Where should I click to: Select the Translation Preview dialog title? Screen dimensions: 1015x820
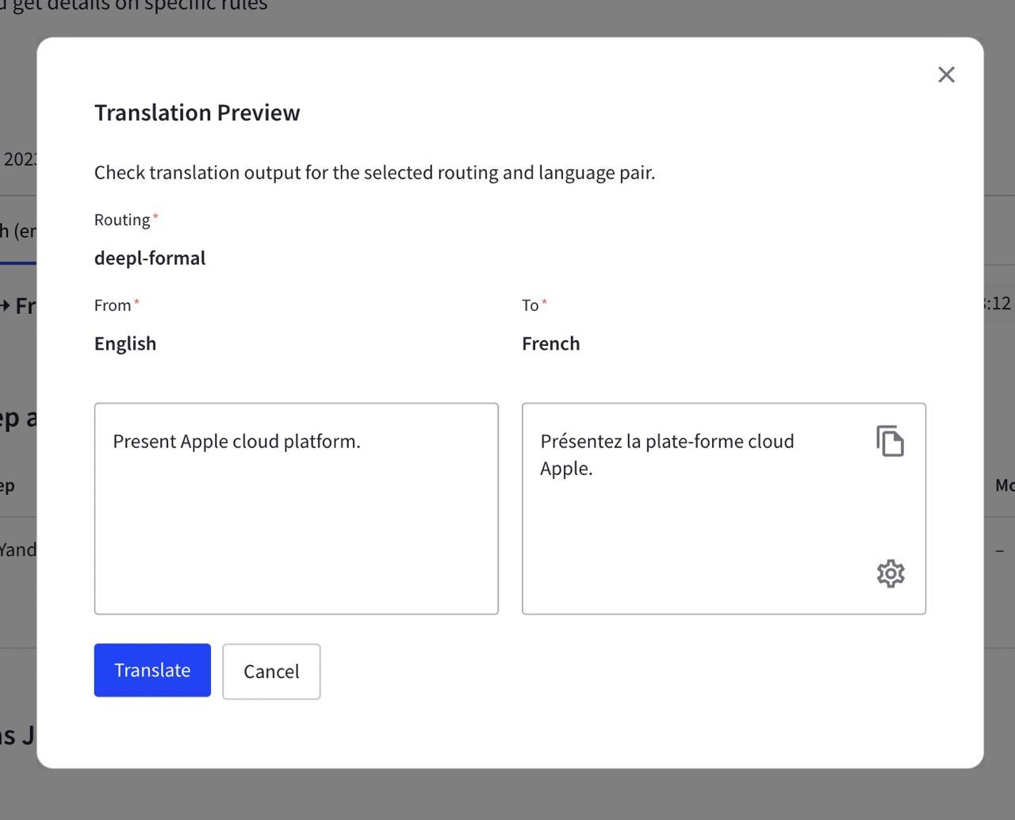[197, 112]
